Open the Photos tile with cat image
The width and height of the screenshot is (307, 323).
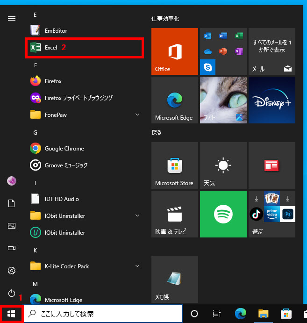223,100
